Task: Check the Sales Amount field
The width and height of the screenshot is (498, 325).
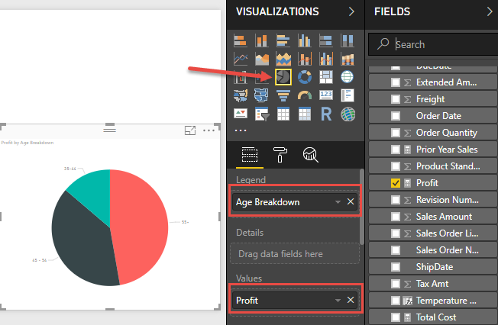Action: (x=396, y=217)
